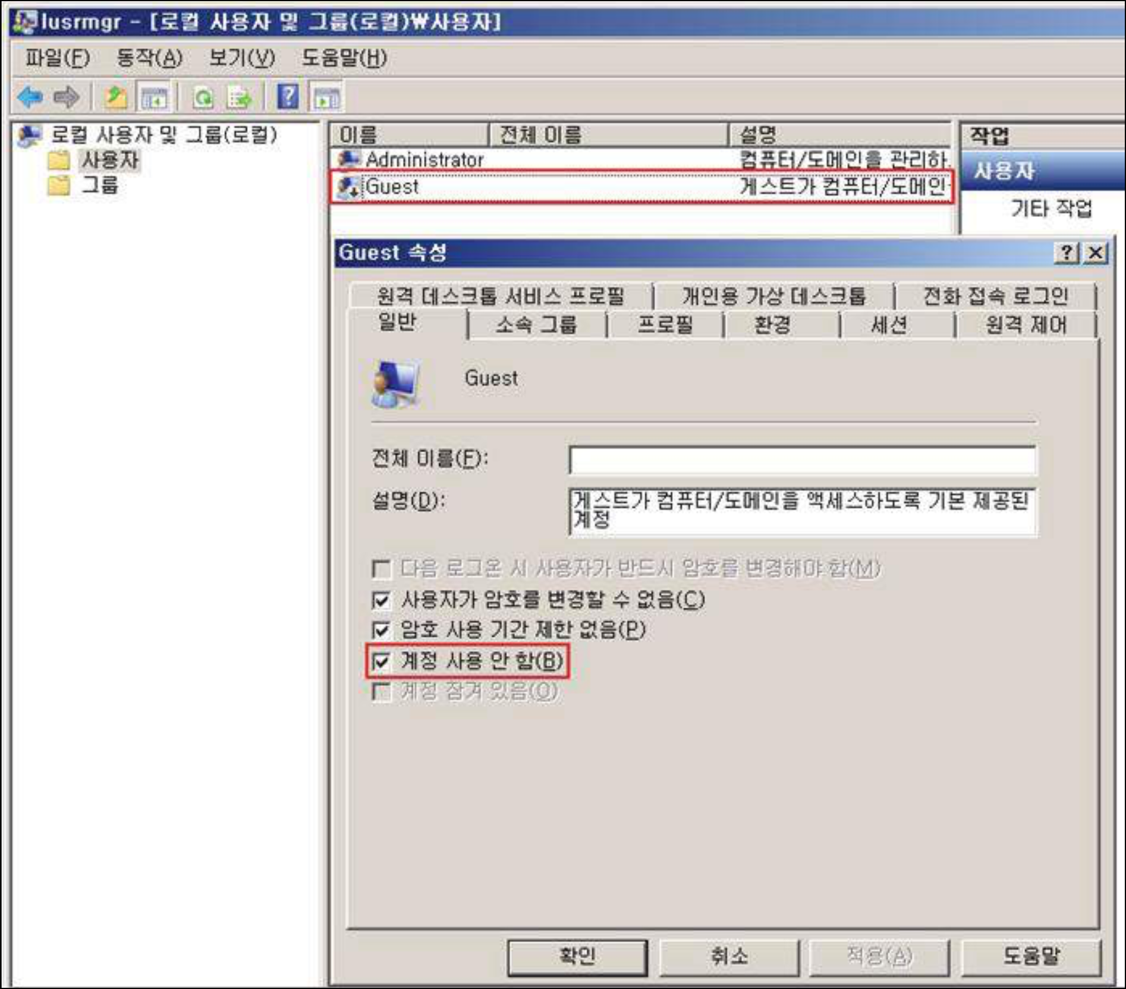Screen dimensions: 1126x989
Task: Click the 그룹 folder icon in the tree
Action: [x=59, y=186]
